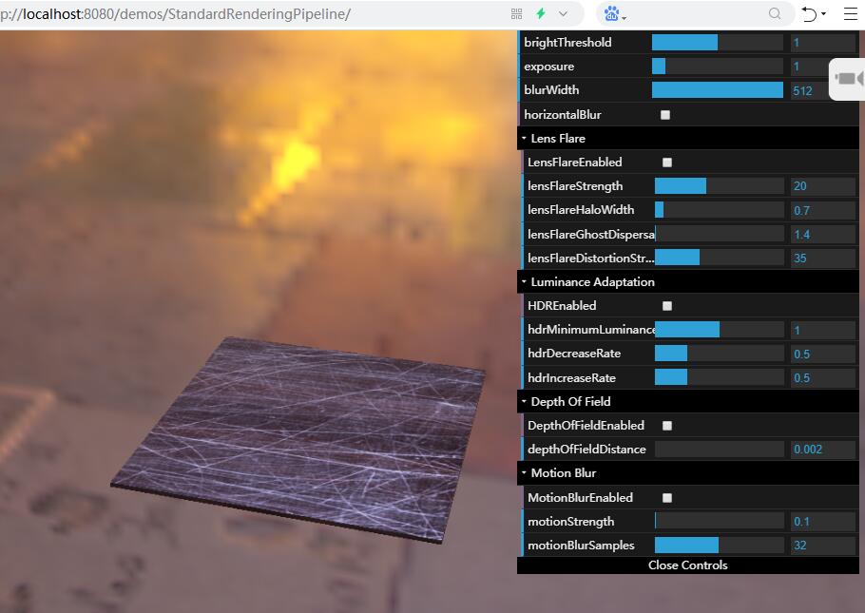Collapse the Depth Of Field folder
865x613 pixels.
[x=570, y=402]
